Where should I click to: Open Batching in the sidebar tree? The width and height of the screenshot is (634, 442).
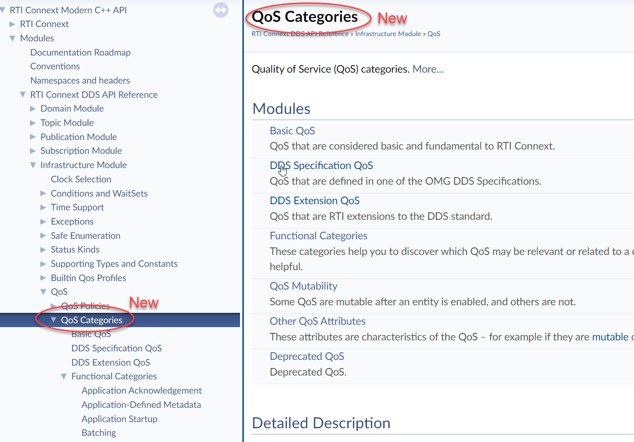[x=99, y=433]
